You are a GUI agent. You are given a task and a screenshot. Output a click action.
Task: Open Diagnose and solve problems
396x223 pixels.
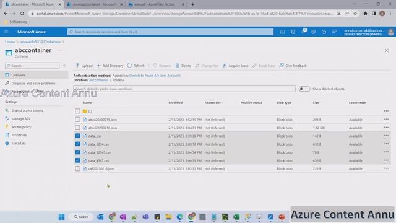pos(34,83)
